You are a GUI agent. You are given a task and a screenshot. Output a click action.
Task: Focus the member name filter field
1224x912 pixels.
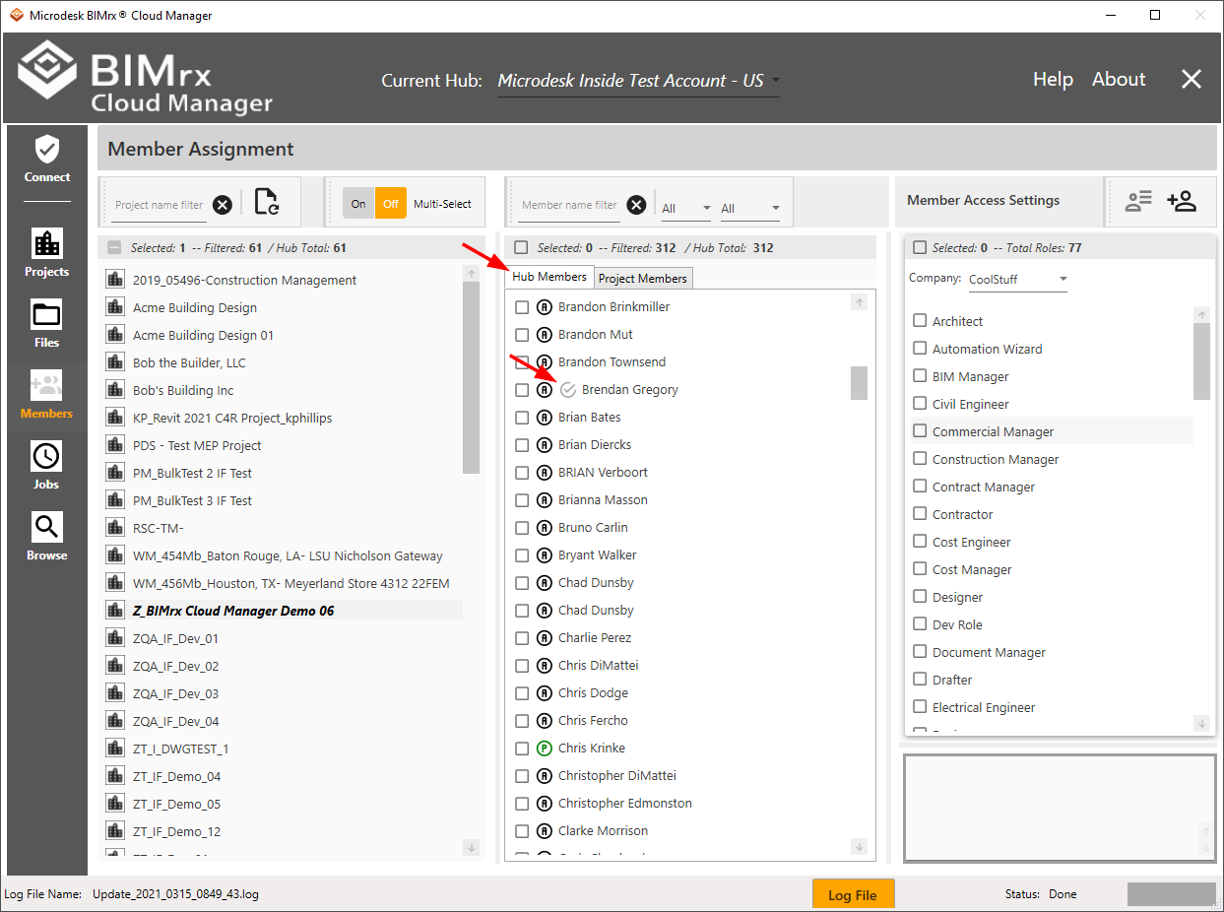pos(570,206)
